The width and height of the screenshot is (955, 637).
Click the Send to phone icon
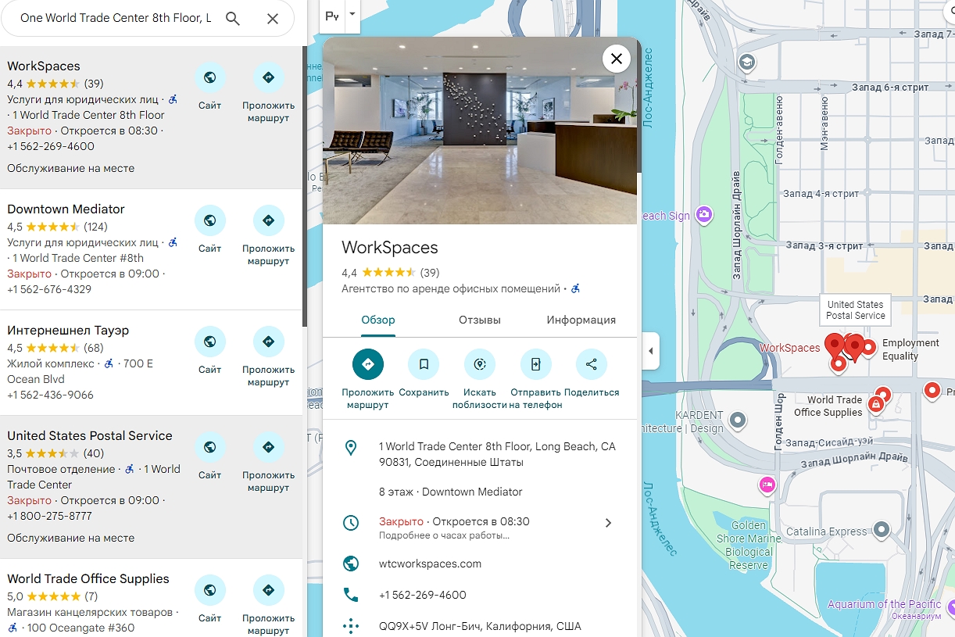click(536, 364)
